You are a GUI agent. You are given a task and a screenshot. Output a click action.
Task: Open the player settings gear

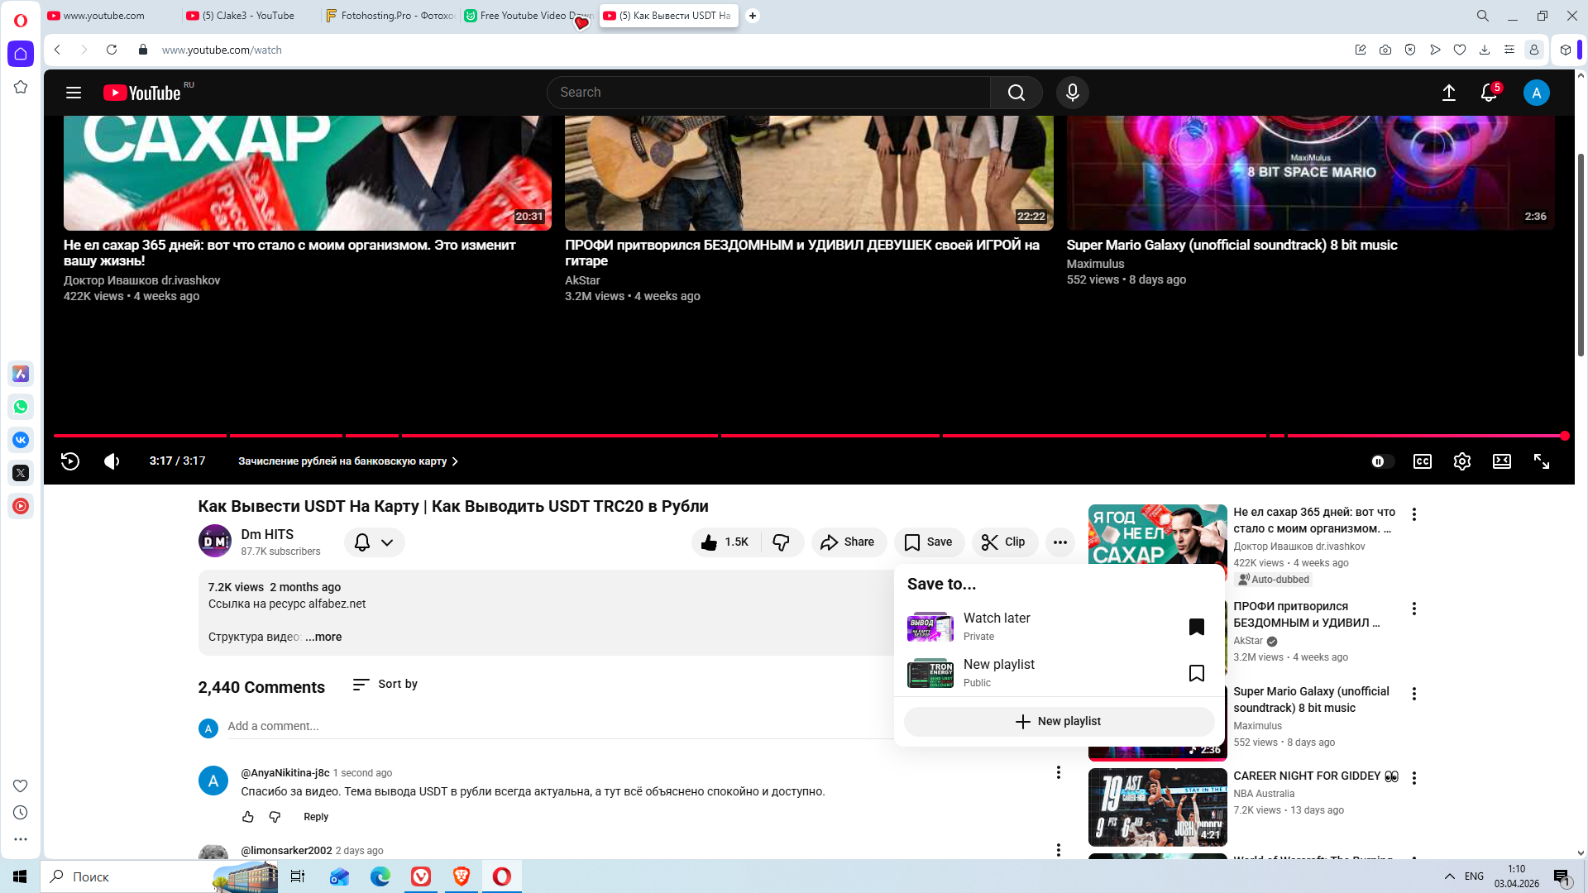[x=1461, y=461]
